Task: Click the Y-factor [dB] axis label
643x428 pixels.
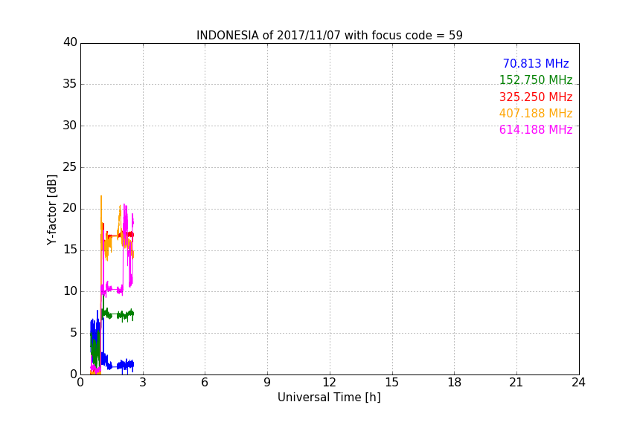Action: [x=51, y=210]
